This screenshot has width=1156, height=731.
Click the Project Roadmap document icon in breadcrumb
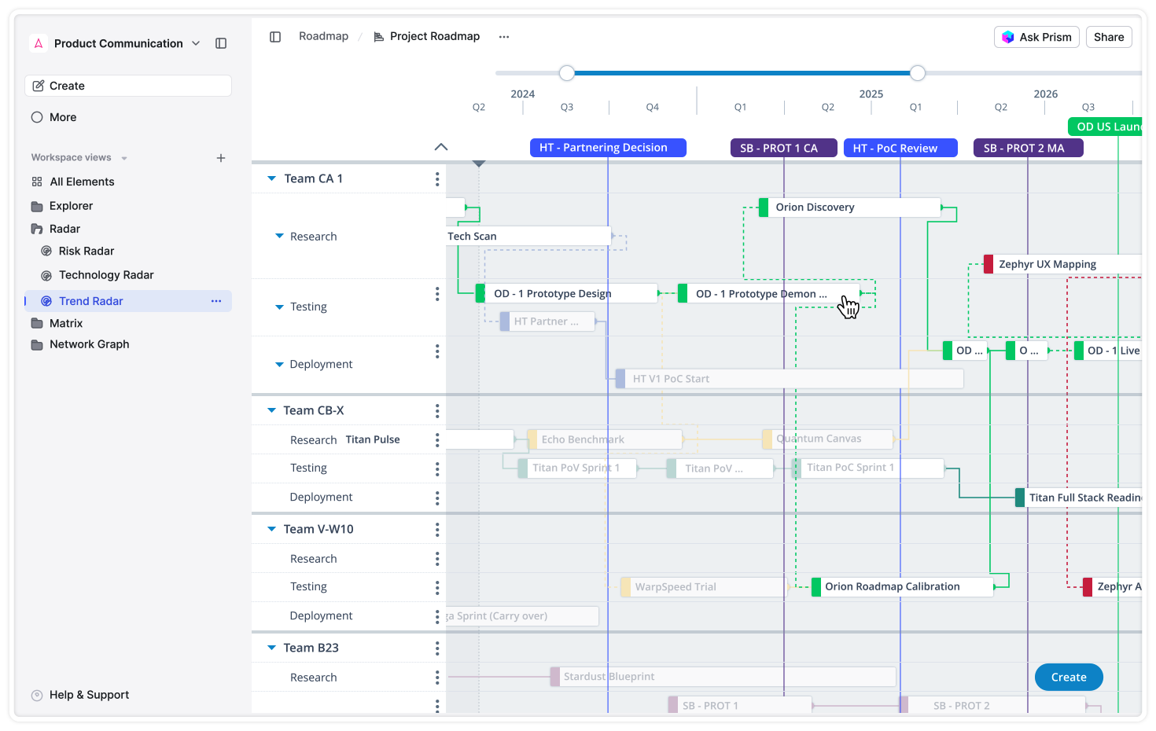378,36
